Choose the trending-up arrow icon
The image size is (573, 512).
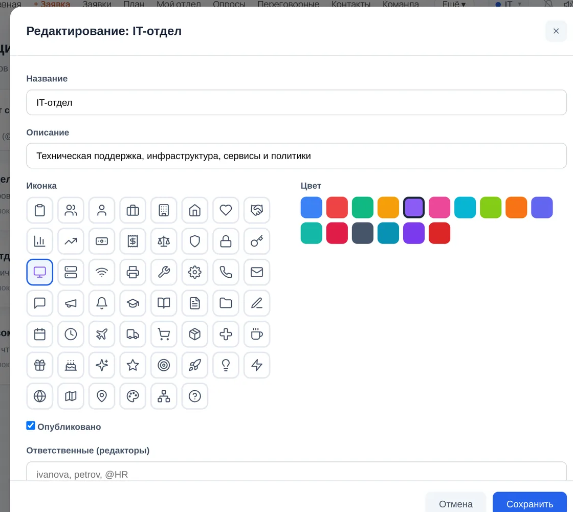coord(71,241)
